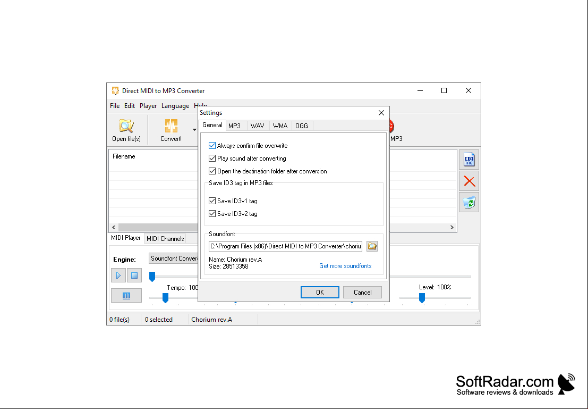This screenshot has height=409, width=588.
Task: Click the 0 file(s) status text
Action: (120, 320)
